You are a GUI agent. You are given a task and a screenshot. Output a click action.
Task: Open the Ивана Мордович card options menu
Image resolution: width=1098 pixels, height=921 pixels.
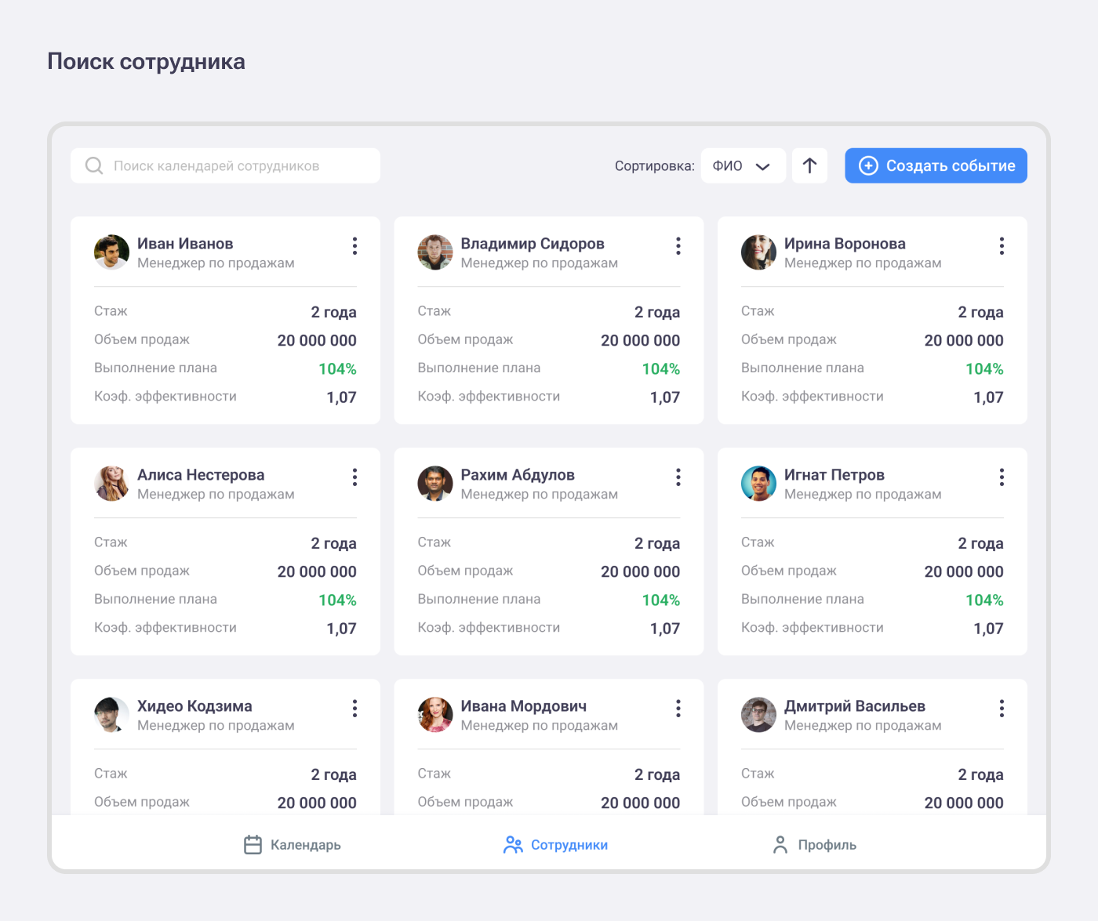(x=678, y=709)
